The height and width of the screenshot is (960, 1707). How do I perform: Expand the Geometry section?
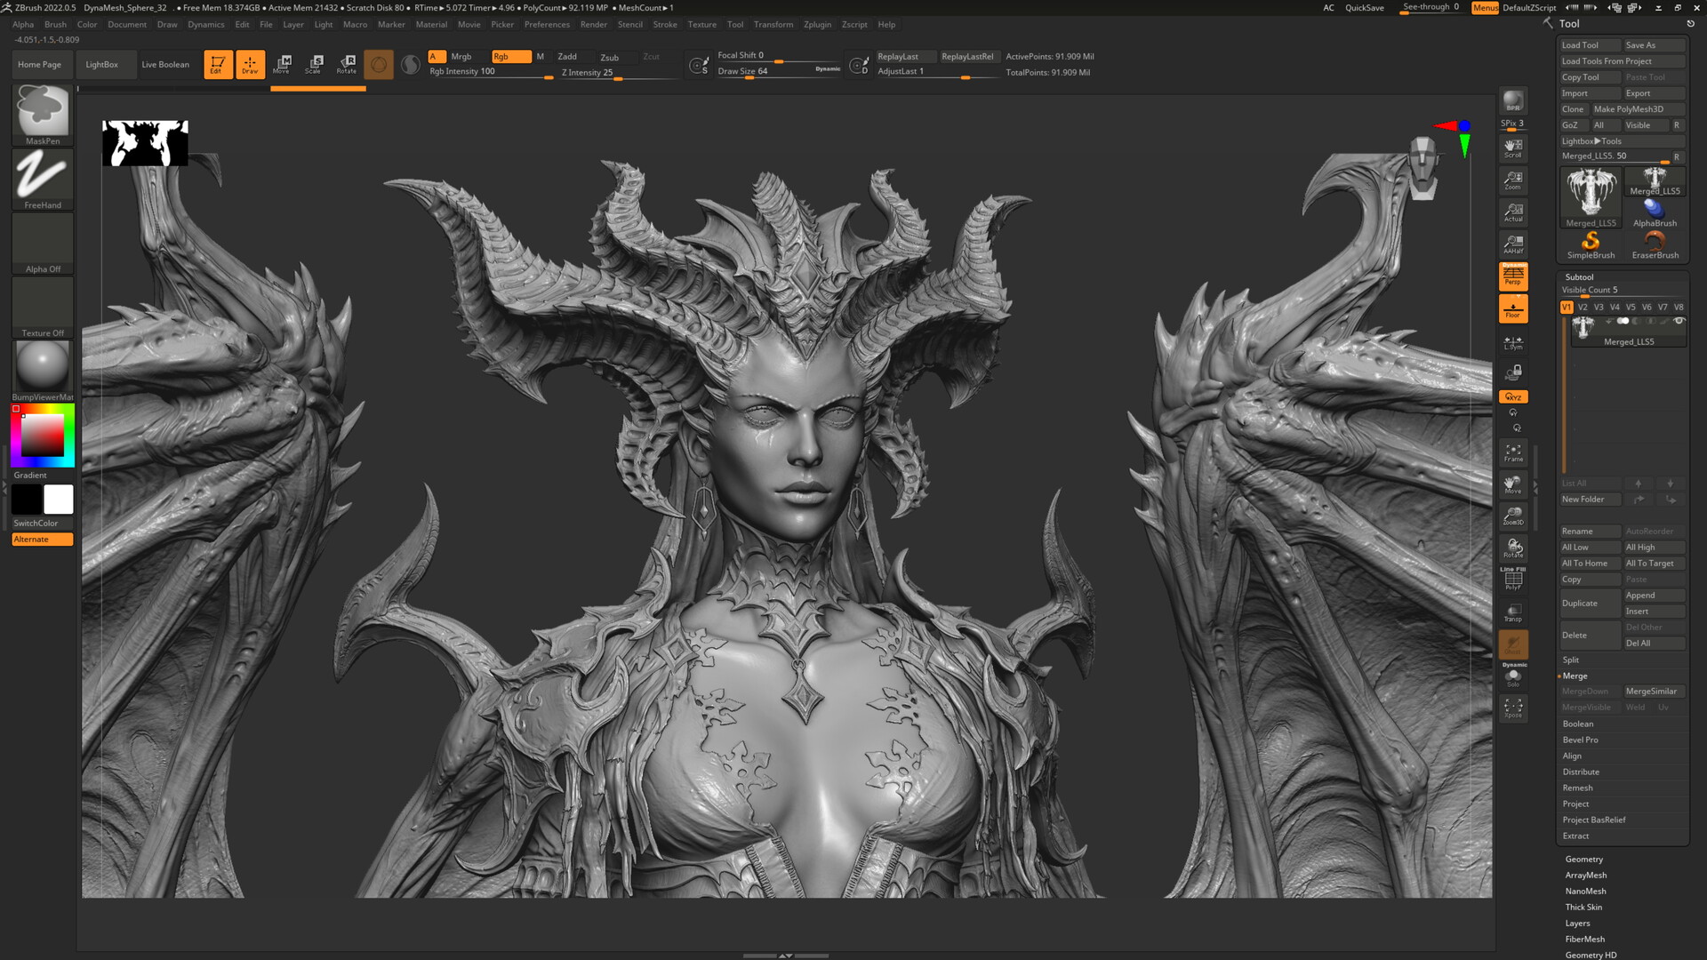coord(1583,859)
